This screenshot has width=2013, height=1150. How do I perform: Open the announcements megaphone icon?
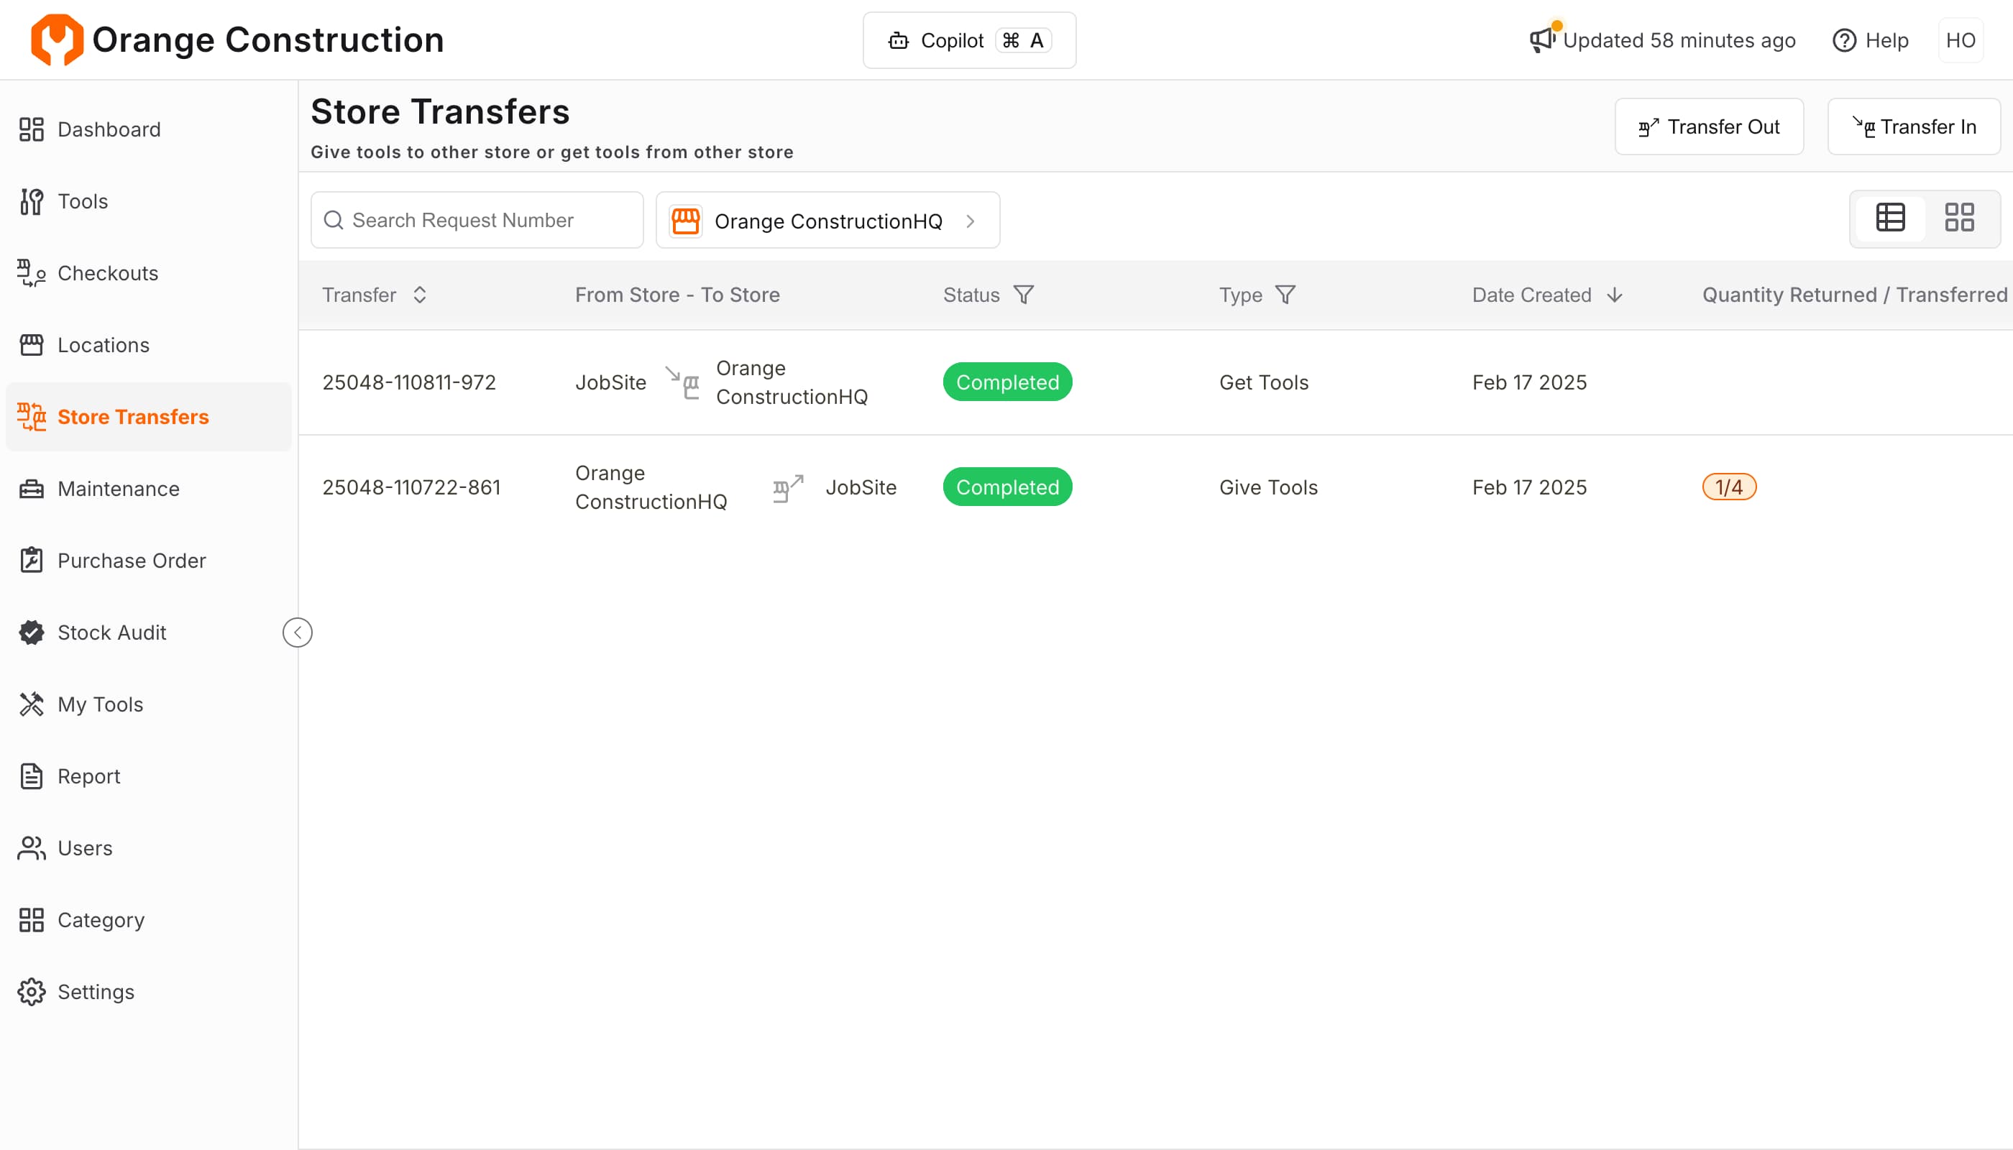(x=1541, y=40)
